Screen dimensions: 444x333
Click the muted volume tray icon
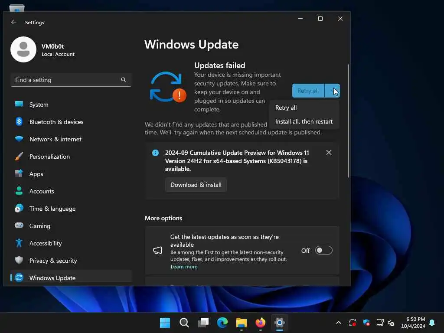point(391,323)
